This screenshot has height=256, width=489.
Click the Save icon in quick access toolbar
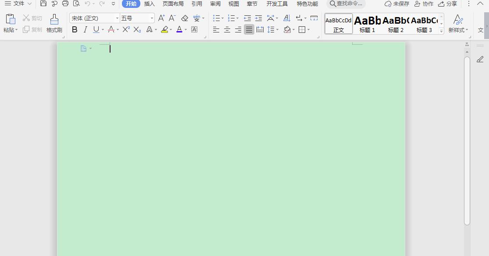(43, 4)
